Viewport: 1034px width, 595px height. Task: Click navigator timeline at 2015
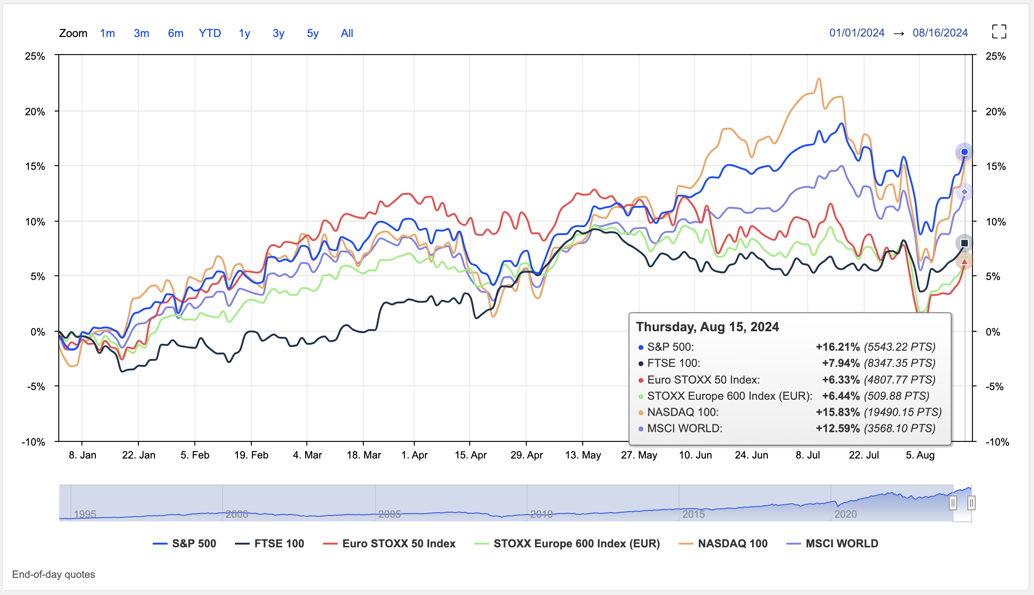coord(693,514)
